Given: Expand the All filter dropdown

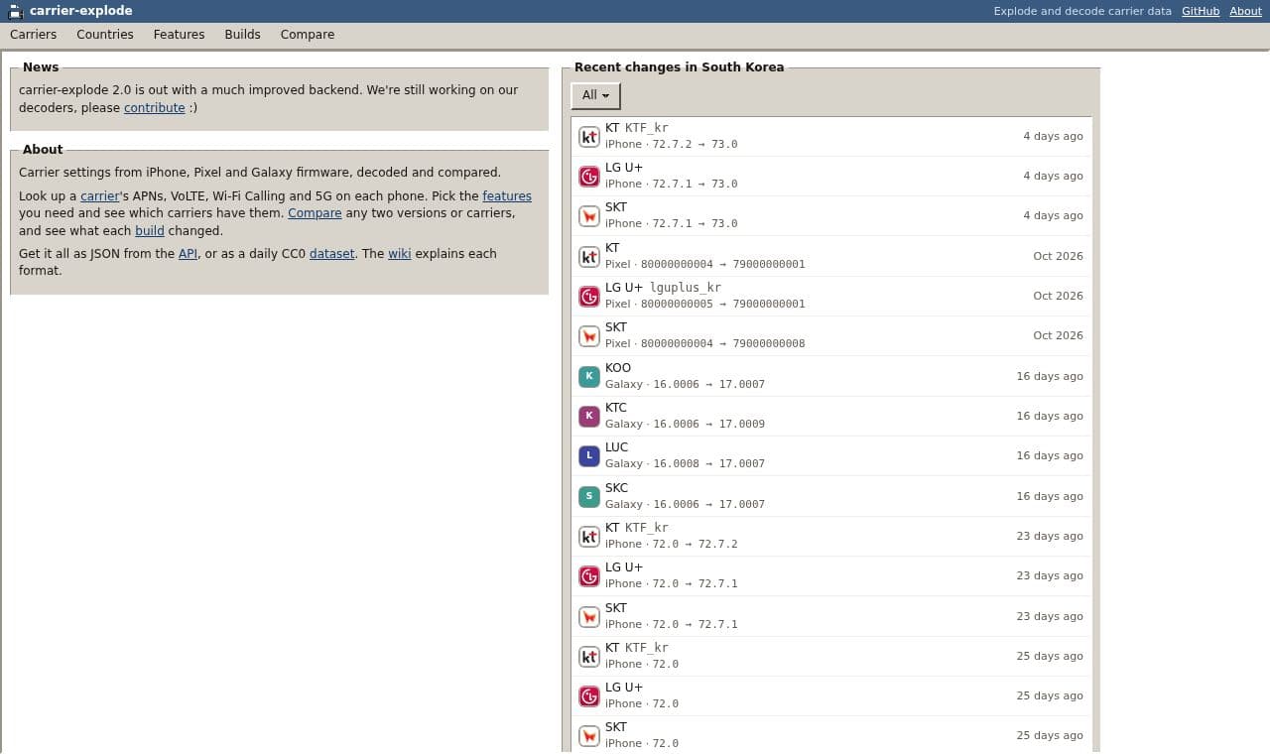Looking at the screenshot, I should pyautogui.click(x=595, y=95).
